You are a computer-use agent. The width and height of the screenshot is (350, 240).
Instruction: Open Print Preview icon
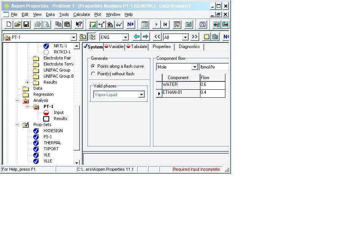coord(47,25)
